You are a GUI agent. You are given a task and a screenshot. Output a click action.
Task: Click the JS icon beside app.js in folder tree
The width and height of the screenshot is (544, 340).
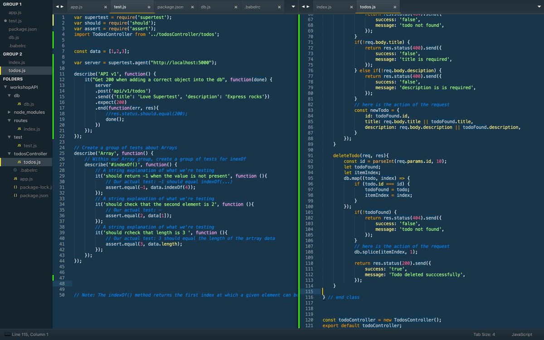tap(15, 179)
